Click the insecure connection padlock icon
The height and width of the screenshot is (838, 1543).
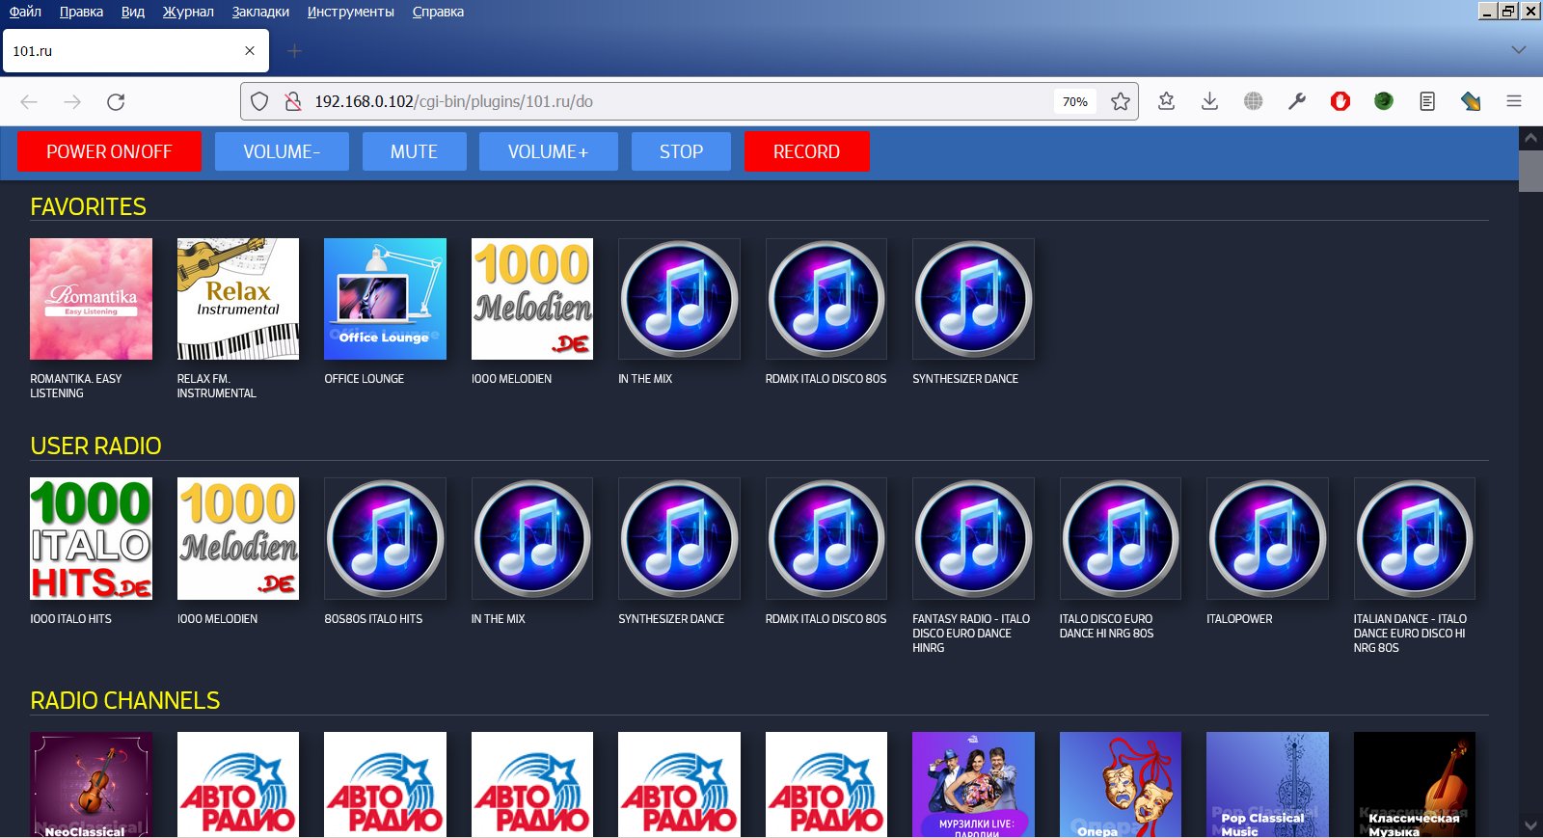(292, 101)
